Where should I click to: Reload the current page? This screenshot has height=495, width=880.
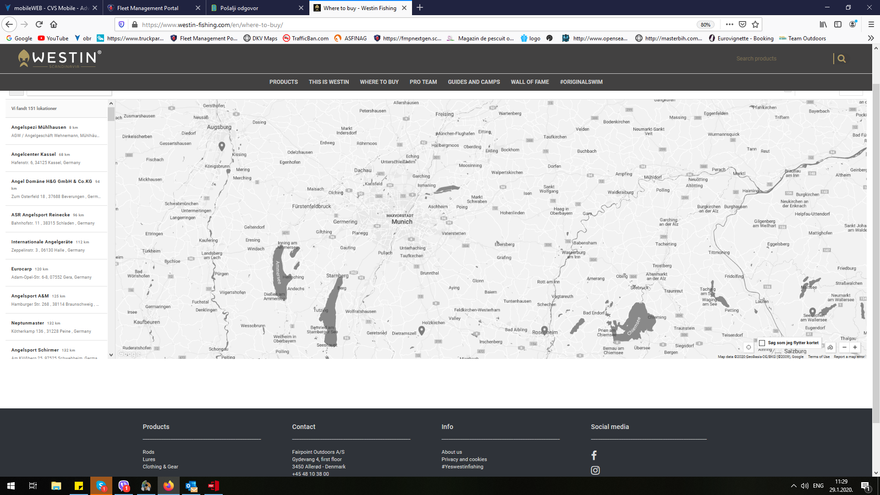(39, 24)
